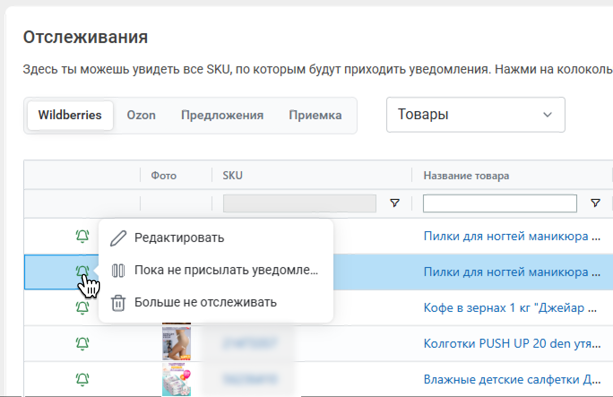Select Пока не присылать уведомления option
The height and width of the screenshot is (397, 613).
pos(226,270)
